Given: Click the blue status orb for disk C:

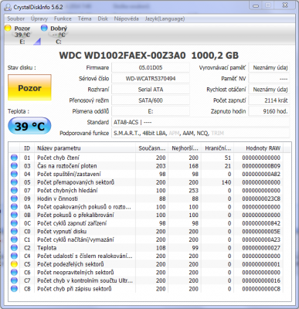Looking at the screenshot, I should pyautogui.click(x=44, y=28).
